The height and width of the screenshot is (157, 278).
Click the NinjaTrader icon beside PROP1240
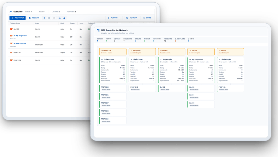pos(11,53)
